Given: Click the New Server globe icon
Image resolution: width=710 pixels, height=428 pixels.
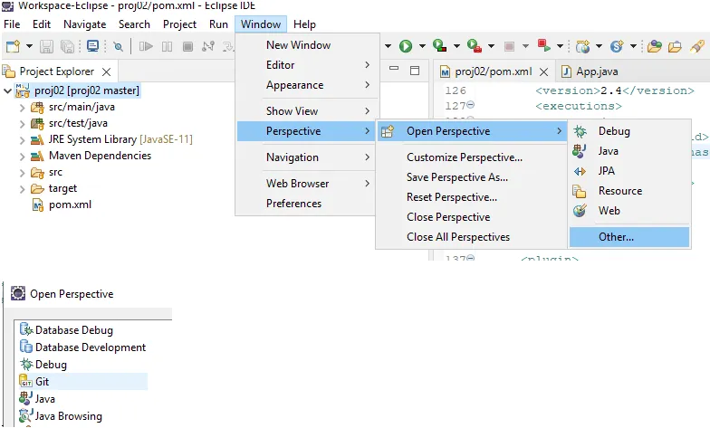Looking at the screenshot, I should pos(583,46).
